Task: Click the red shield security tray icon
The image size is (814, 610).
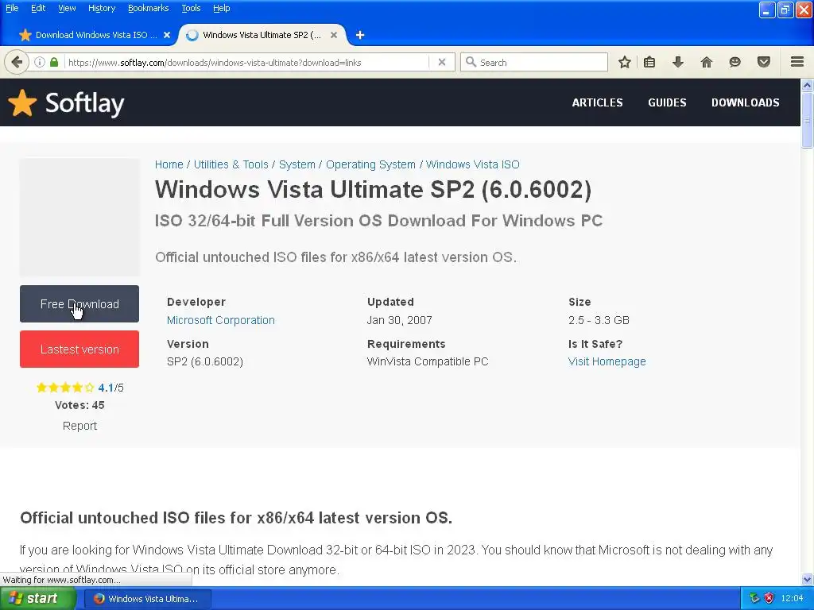Action: 769,598
